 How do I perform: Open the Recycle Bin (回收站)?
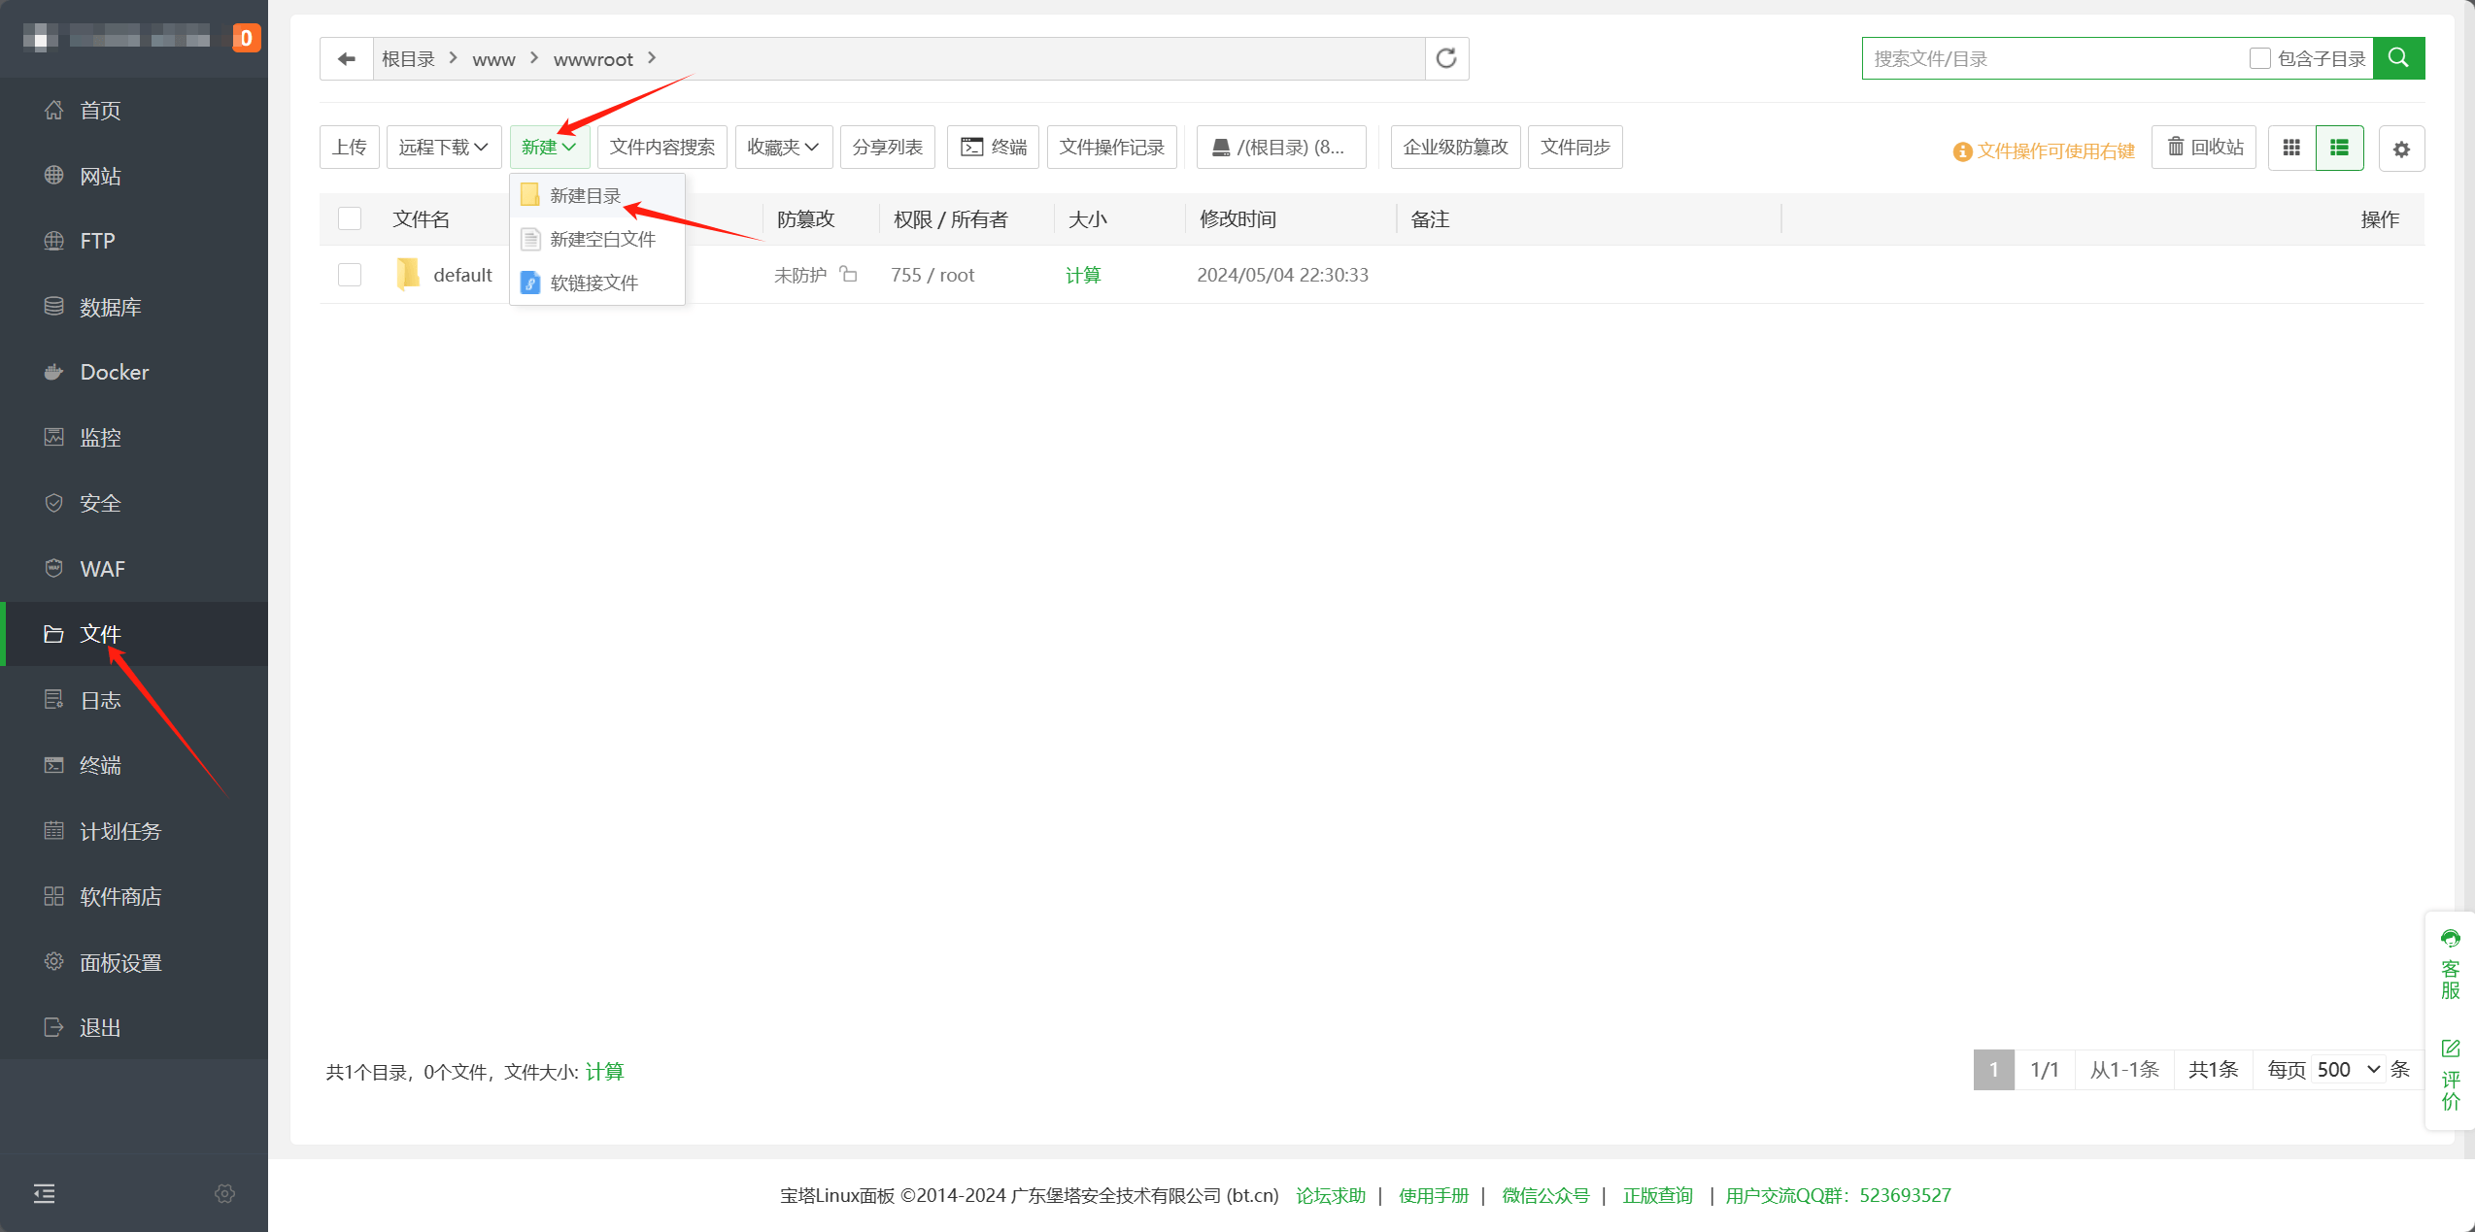point(2205,148)
